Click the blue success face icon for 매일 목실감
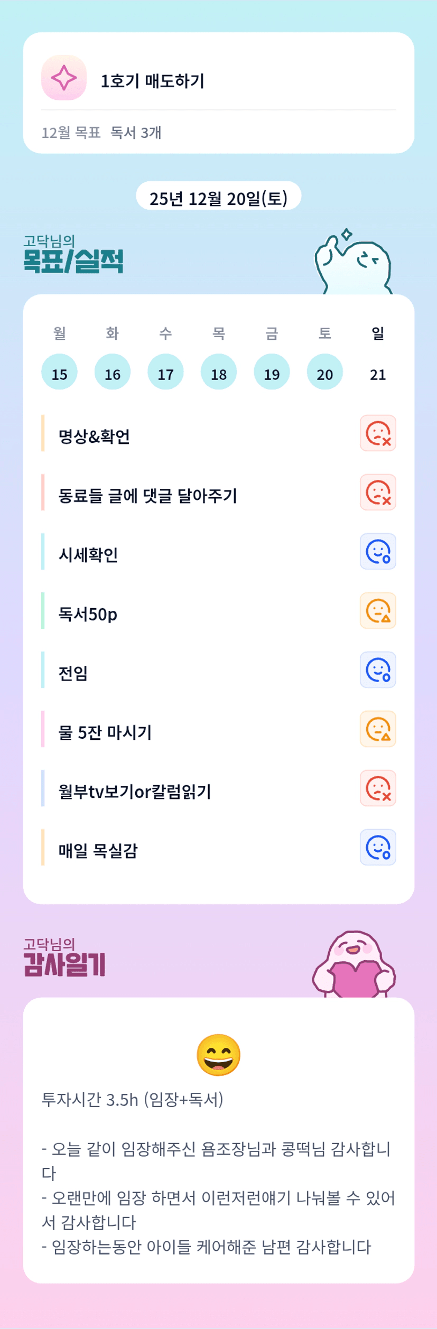 [378, 848]
